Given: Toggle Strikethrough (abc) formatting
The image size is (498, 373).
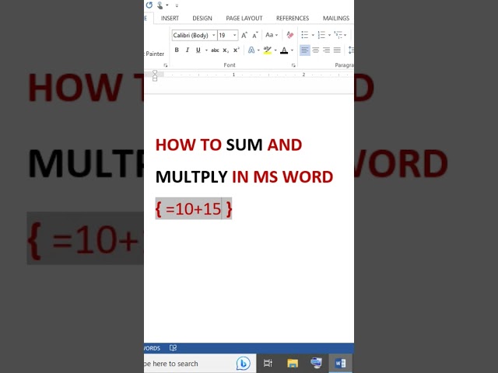Looking at the screenshot, I should click(215, 50).
